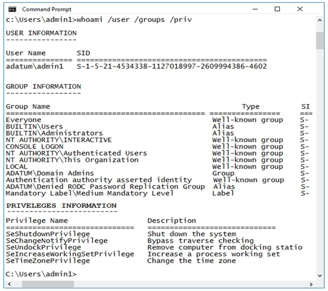Click the SeUndockPrivilege entry
Screen dimensions: 328x291
tap(43, 247)
